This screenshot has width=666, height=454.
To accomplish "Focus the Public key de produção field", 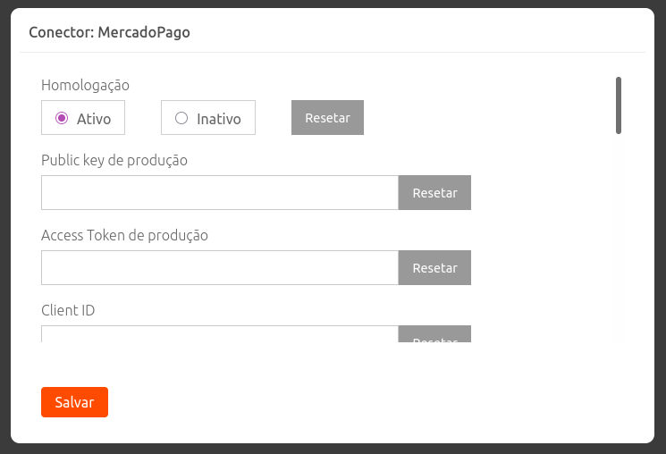I will [219, 193].
